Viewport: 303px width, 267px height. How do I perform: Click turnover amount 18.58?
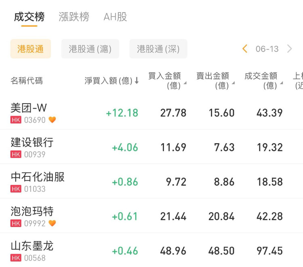pyautogui.click(x=270, y=182)
